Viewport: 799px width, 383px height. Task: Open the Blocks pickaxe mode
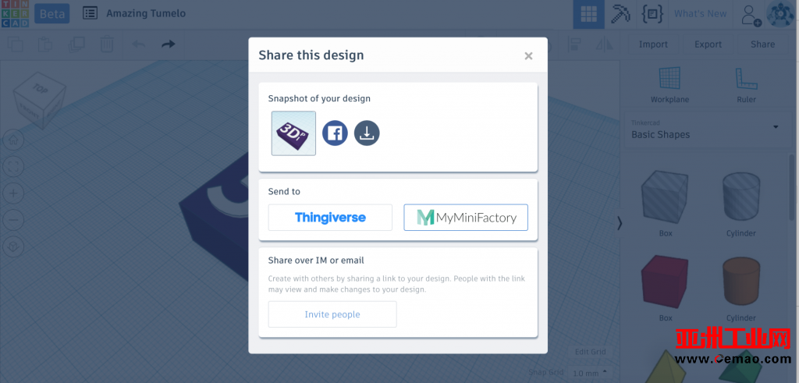click(620, 14)
